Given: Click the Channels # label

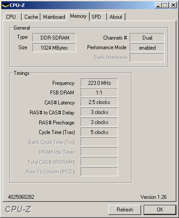Looking at the screenshot, I should 115,38.
